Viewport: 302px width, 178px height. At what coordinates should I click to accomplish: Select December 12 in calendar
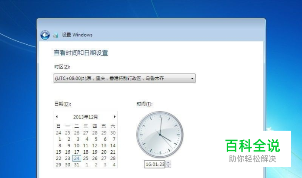click(95, 145)
